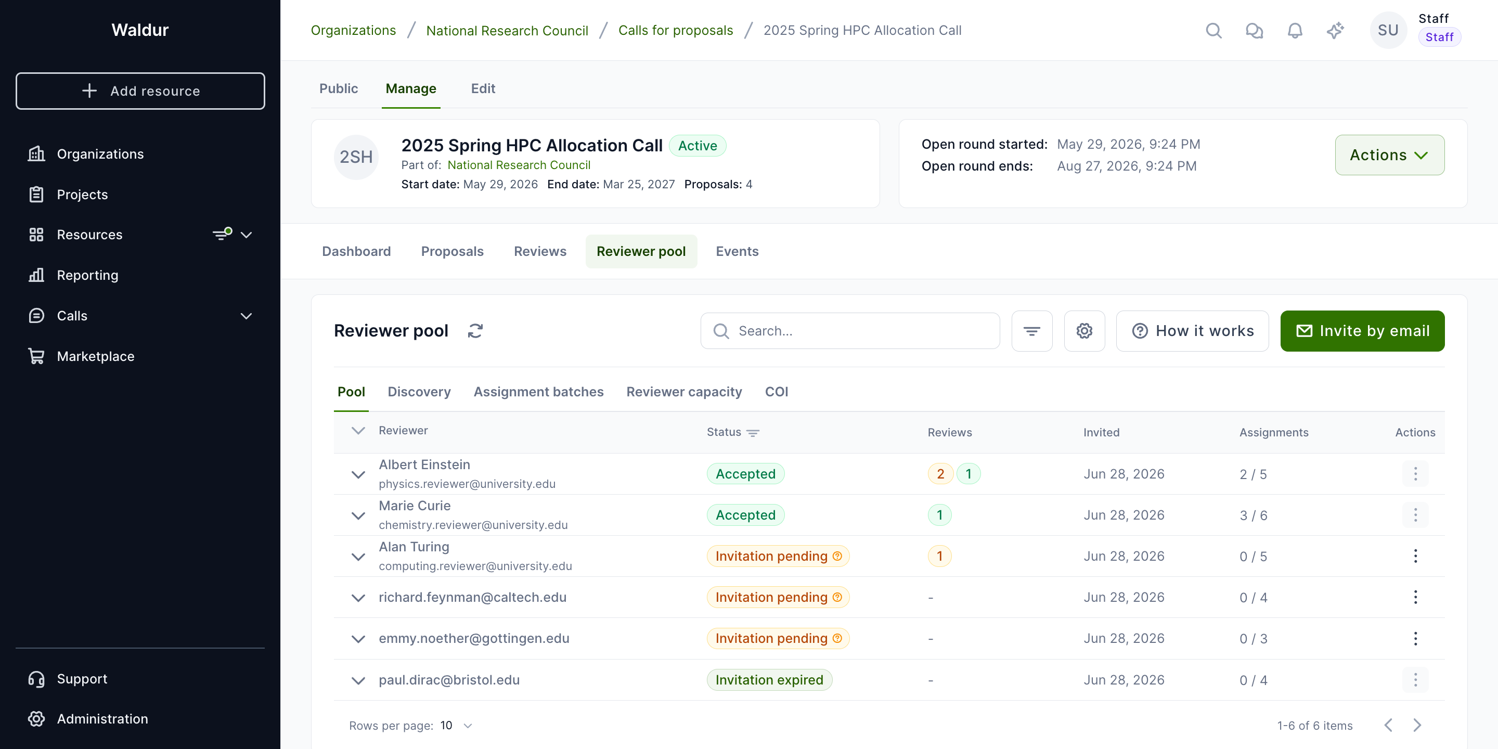This screenshot has height=749, width=1498.
Task: Expand the Marie Curie row
Action: coord(358,516)
